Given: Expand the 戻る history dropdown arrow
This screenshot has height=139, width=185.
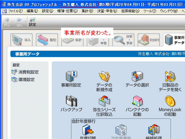Looking at the screenshot, I should tap(13, 22).
